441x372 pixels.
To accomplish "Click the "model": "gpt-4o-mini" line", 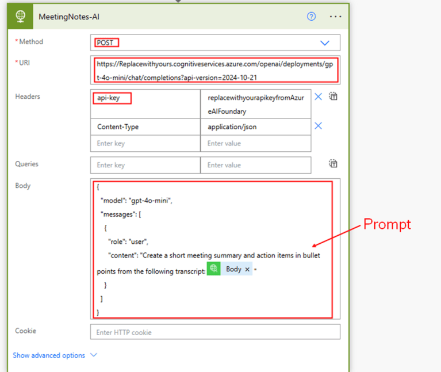I will 136,201.
